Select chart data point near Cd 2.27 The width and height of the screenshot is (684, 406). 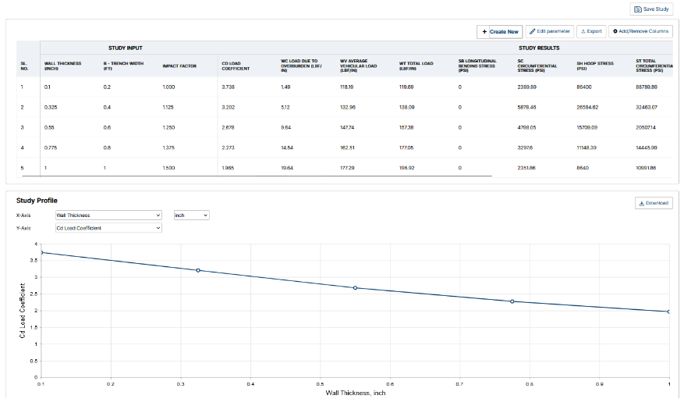click(512, 301)
